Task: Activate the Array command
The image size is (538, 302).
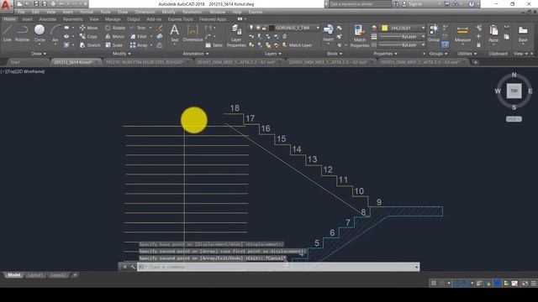Action: (139, 44)
